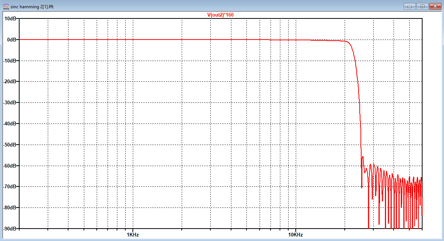Click the 0dB vertical axis label
444x241 pixels.
[12, 40]
